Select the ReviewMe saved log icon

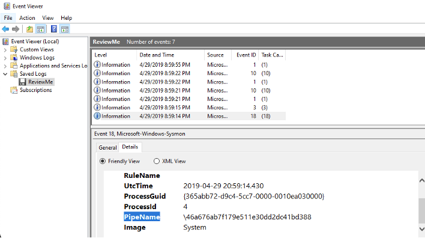click(x=22, y=82)
